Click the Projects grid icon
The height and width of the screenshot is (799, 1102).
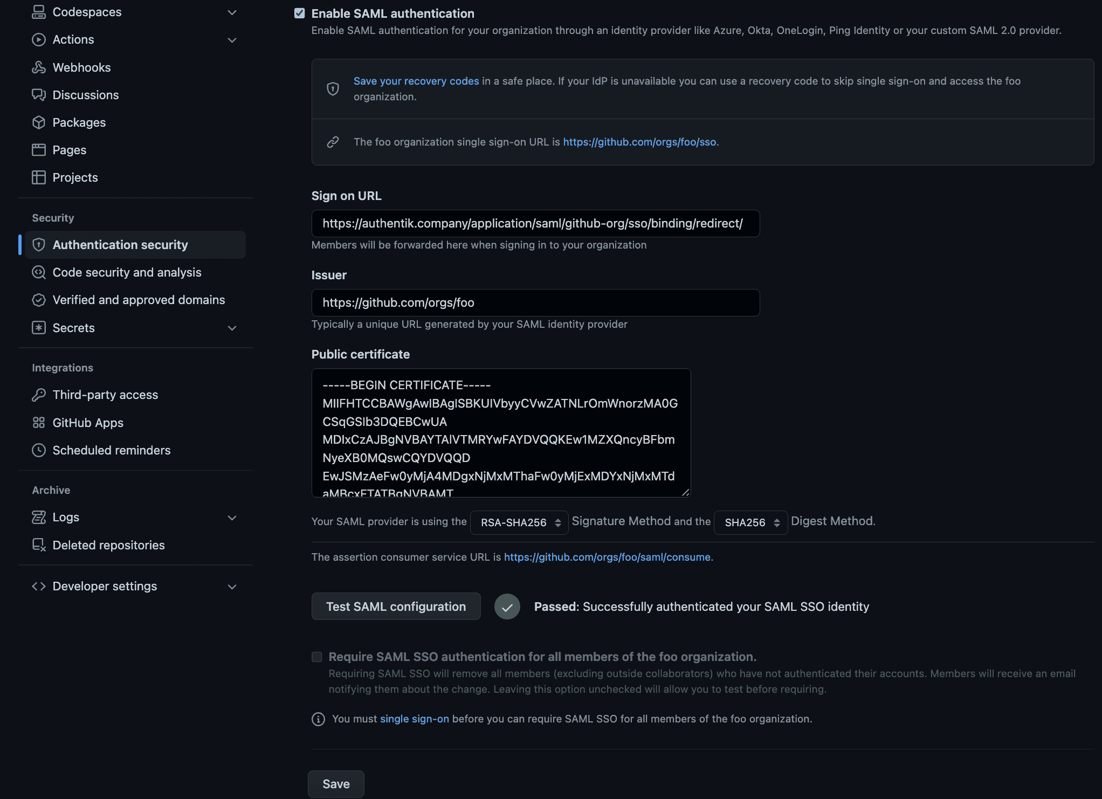pos(38,177)
